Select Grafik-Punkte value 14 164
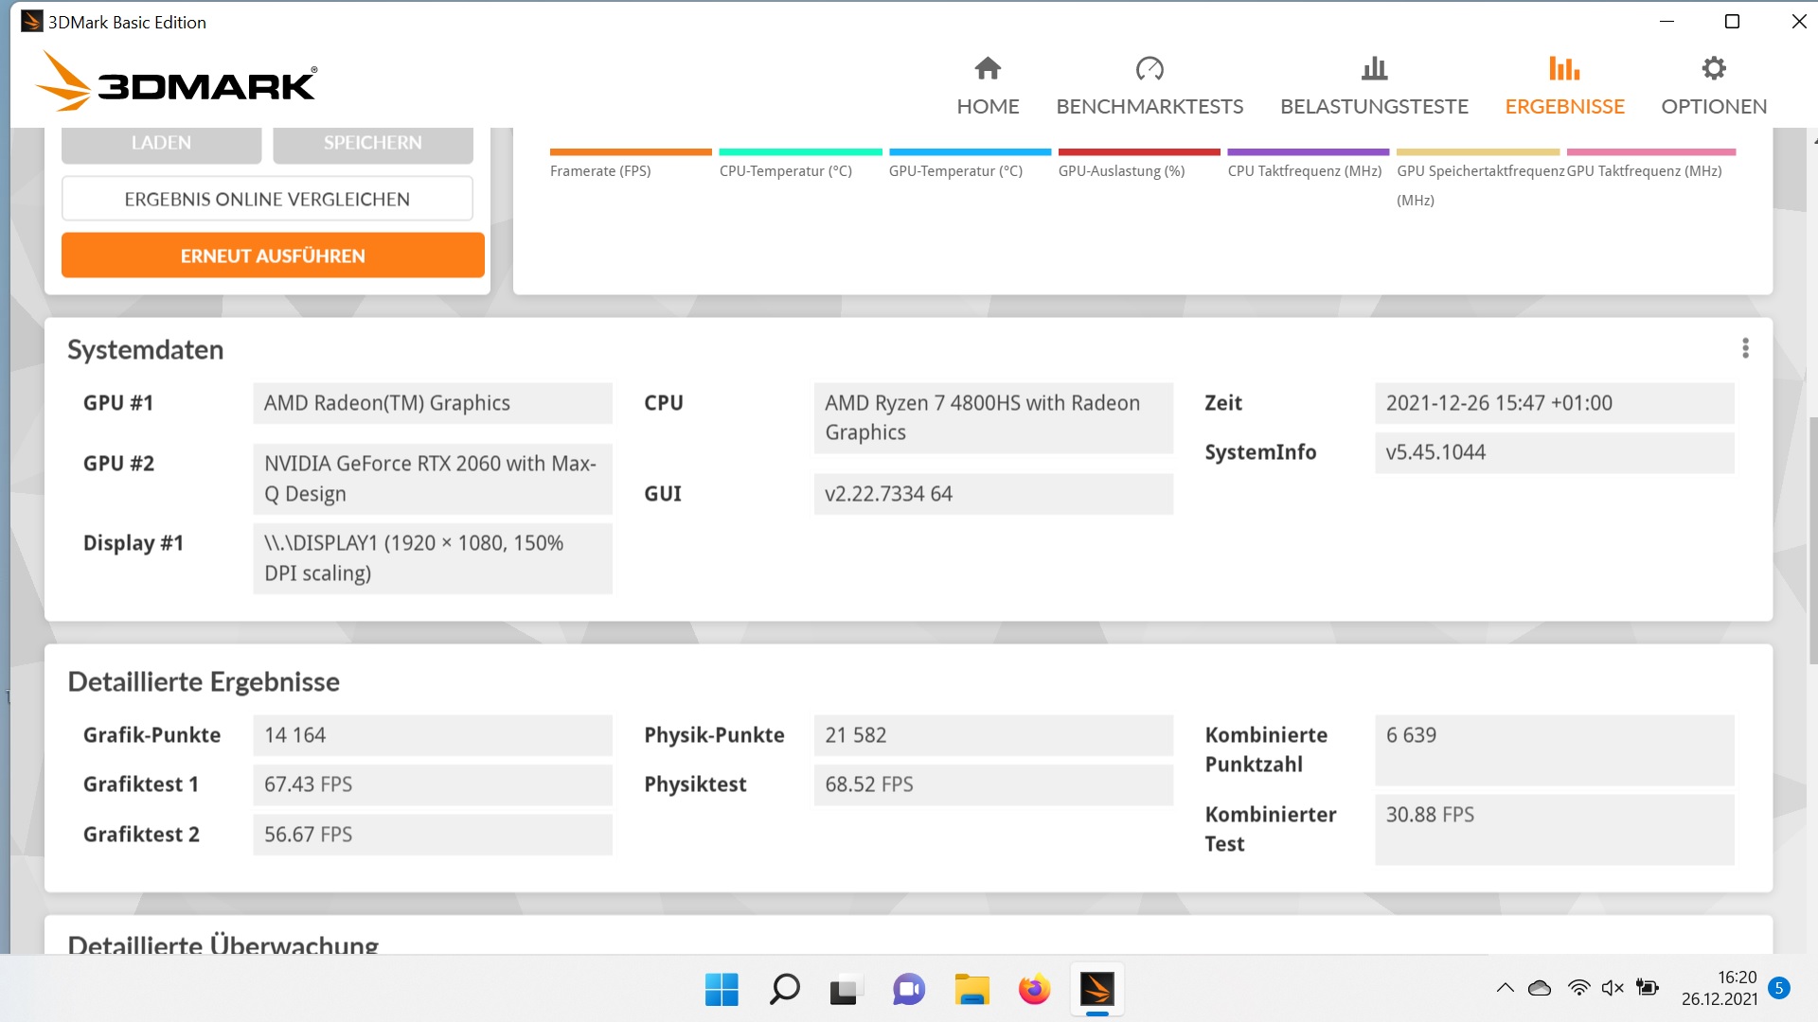This screenshot has width=1818, height=1022. tap(433, 735)
